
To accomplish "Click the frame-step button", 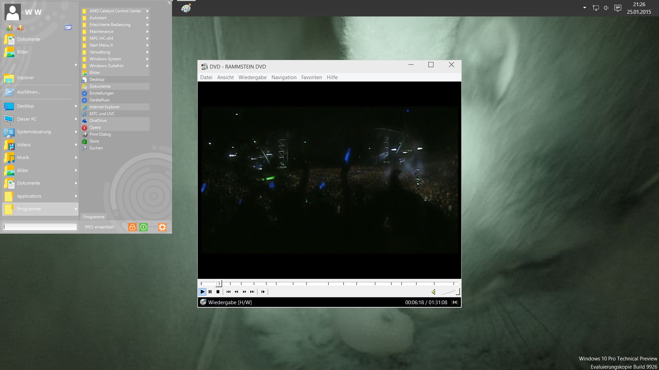I will (263, 292).
